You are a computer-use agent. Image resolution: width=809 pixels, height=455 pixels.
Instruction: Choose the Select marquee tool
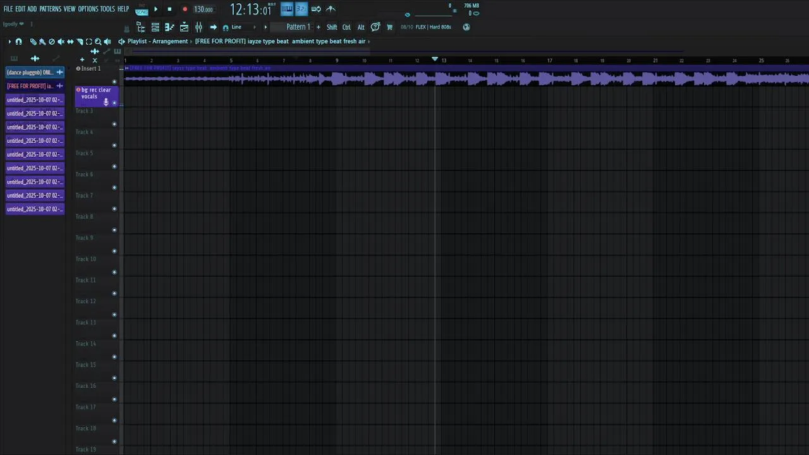(88, 41)
